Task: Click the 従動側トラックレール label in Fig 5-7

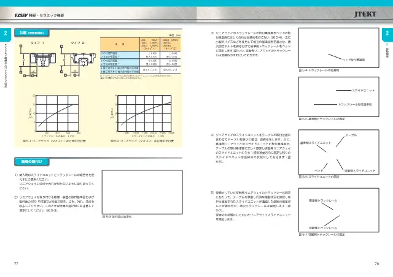Action: pos(323,228)
